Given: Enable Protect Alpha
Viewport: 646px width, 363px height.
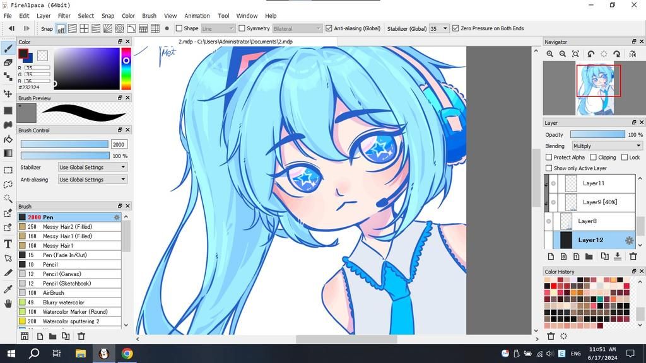Looking at the screenshot, I should pyautogui.click(x=549, y=157).
